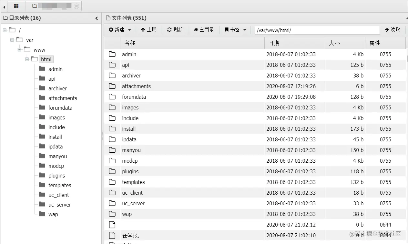Viewport: 408px width, 244px height.
Task: Collapse the www tree node
Action: click(19, 50)
